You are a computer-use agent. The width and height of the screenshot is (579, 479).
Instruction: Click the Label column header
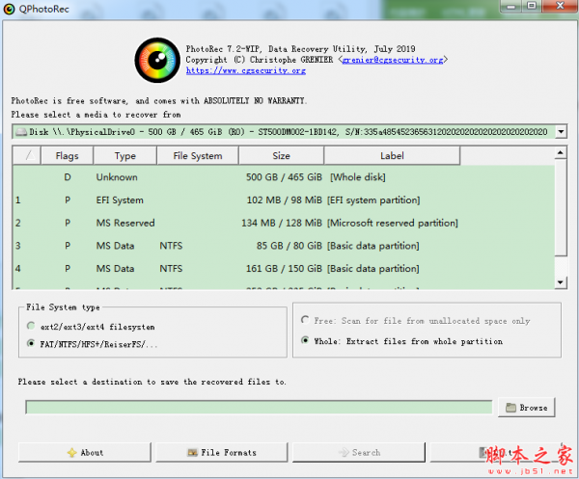tap(392, 155)
